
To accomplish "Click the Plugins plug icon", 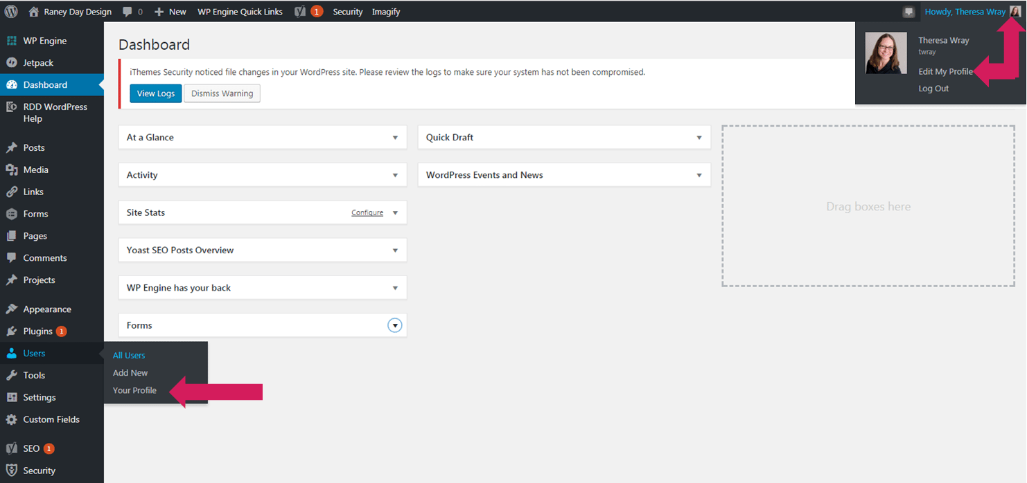I will 11,331.
